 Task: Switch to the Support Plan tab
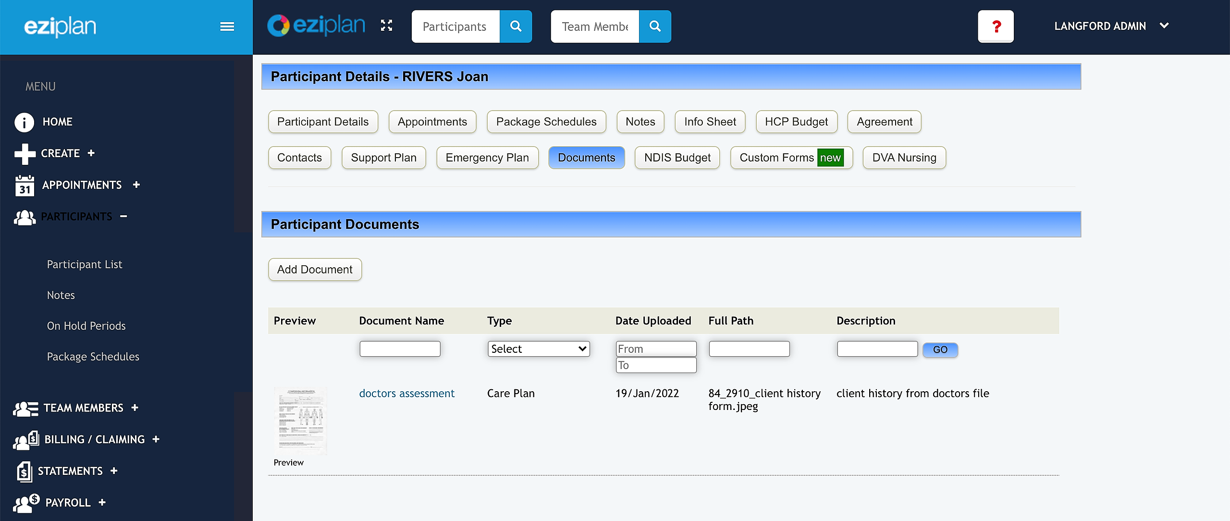[383, 158]
